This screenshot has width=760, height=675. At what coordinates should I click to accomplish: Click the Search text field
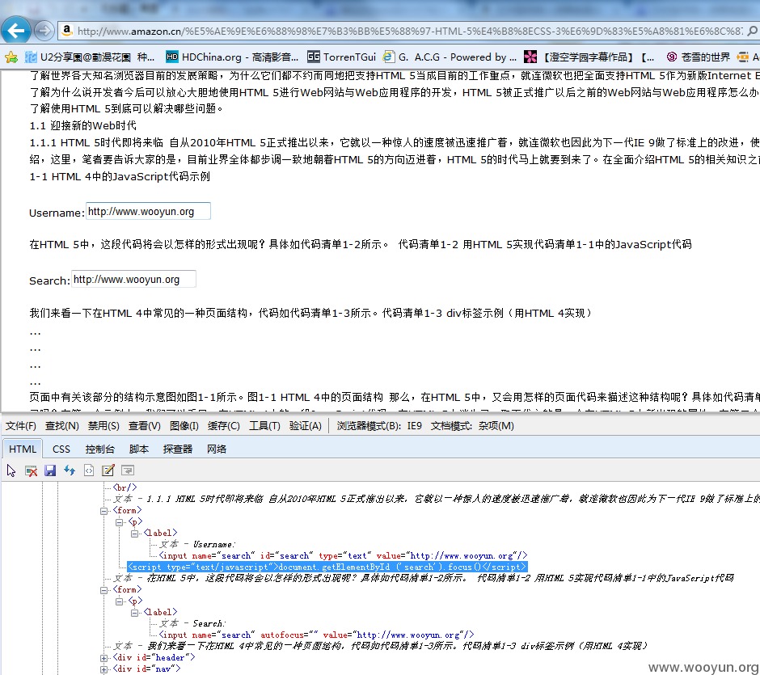point(133,279)
